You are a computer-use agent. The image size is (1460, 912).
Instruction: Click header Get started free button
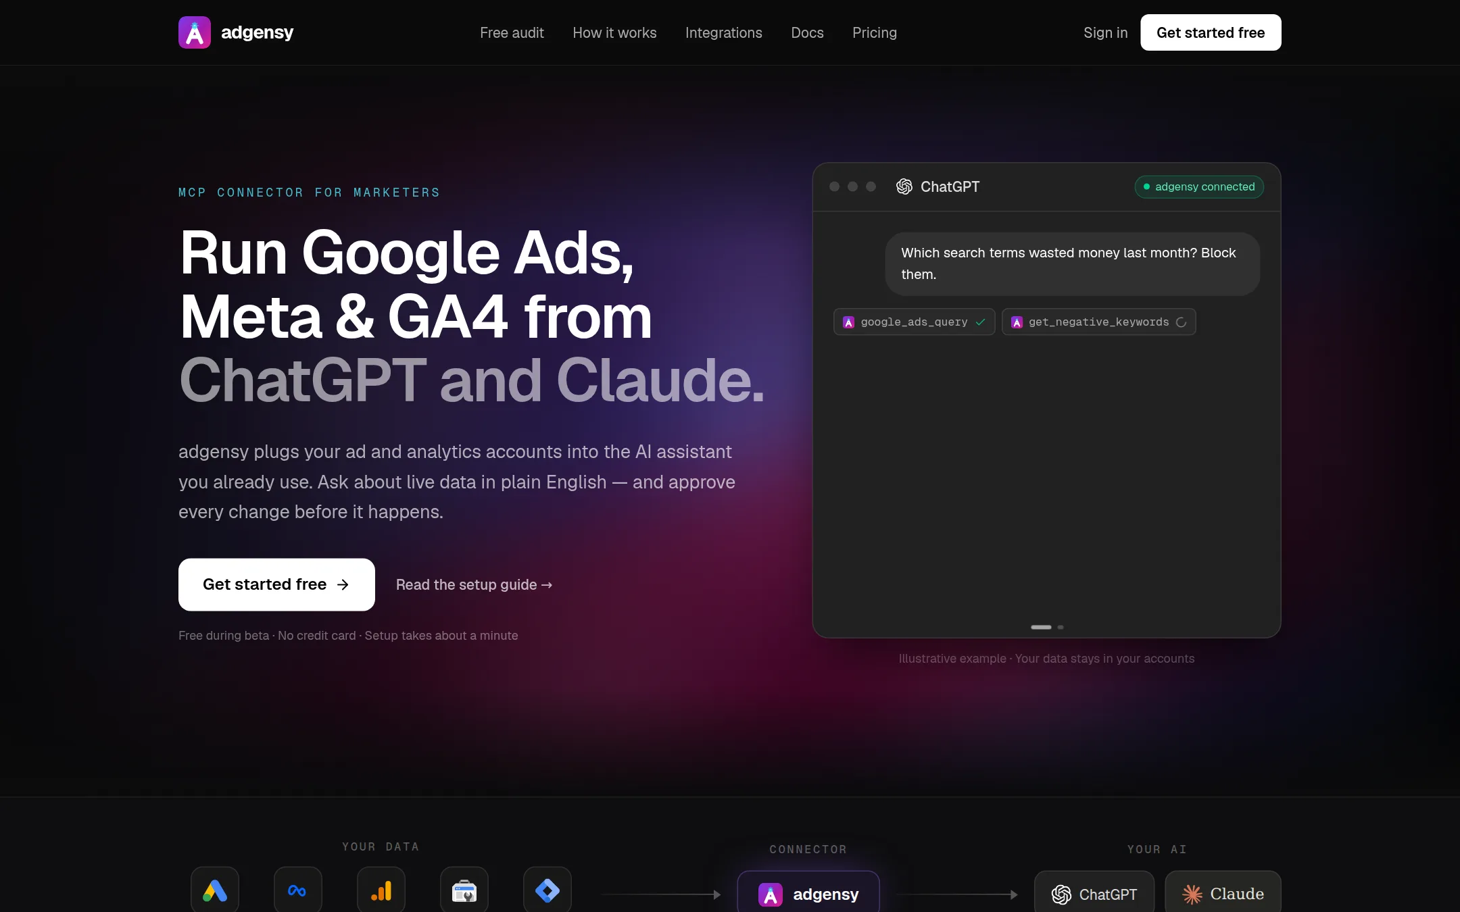(x=1211, y=32)
